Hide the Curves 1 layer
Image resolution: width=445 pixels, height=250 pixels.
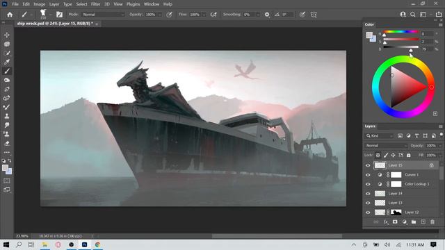point(368,174)
